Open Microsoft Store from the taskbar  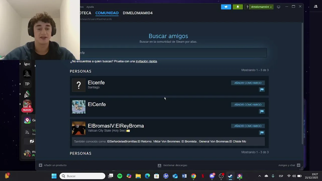click(156, 176)
